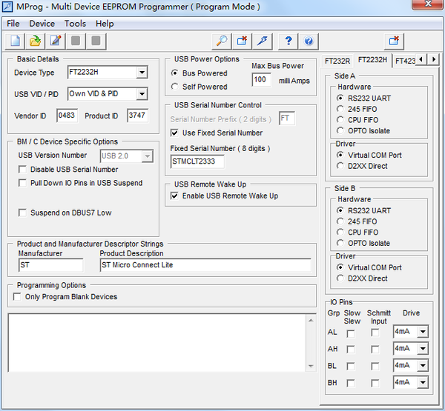This screenshot has width=445, height=411.
Task: Open the File menu
Action: coord(13,24)
